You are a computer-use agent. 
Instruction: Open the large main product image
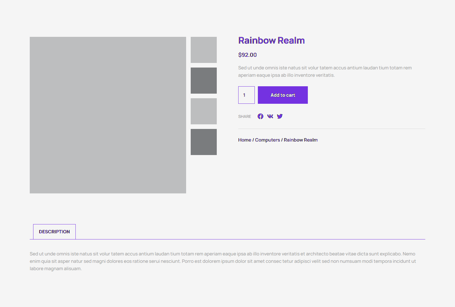108,115
